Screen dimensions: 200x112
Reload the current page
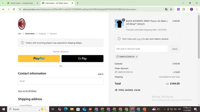point(14,9)
